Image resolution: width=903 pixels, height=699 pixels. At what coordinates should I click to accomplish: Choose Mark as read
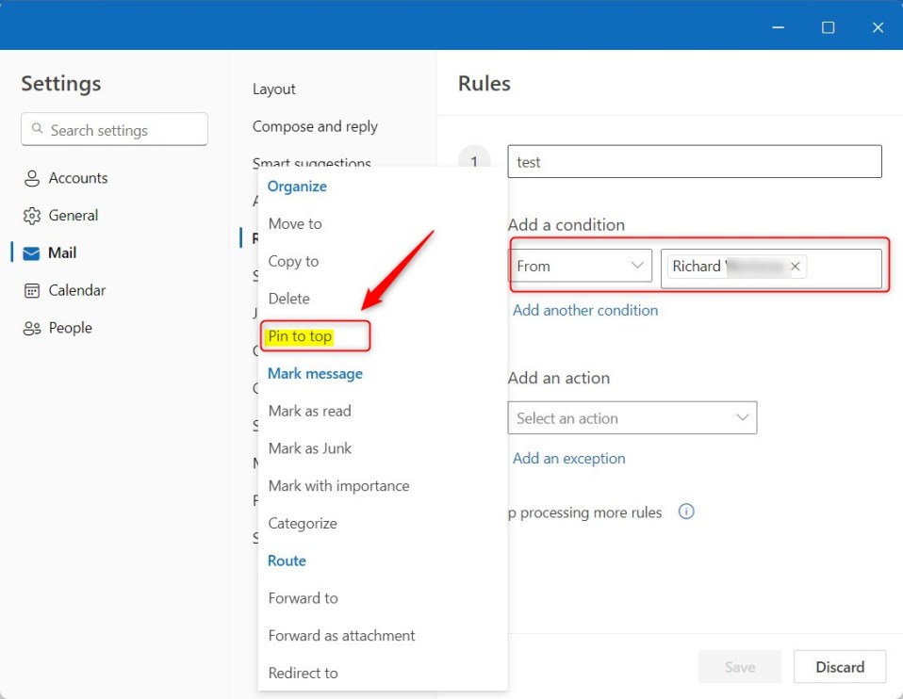309,411
